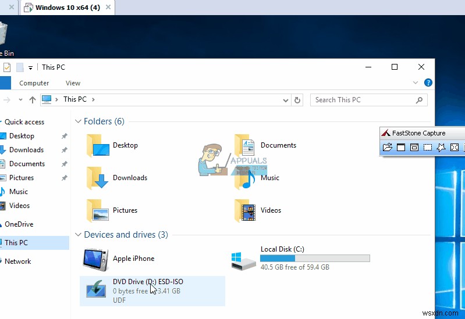Click the This PC icon in address bar
465x319 pixels.
(46, 99)
